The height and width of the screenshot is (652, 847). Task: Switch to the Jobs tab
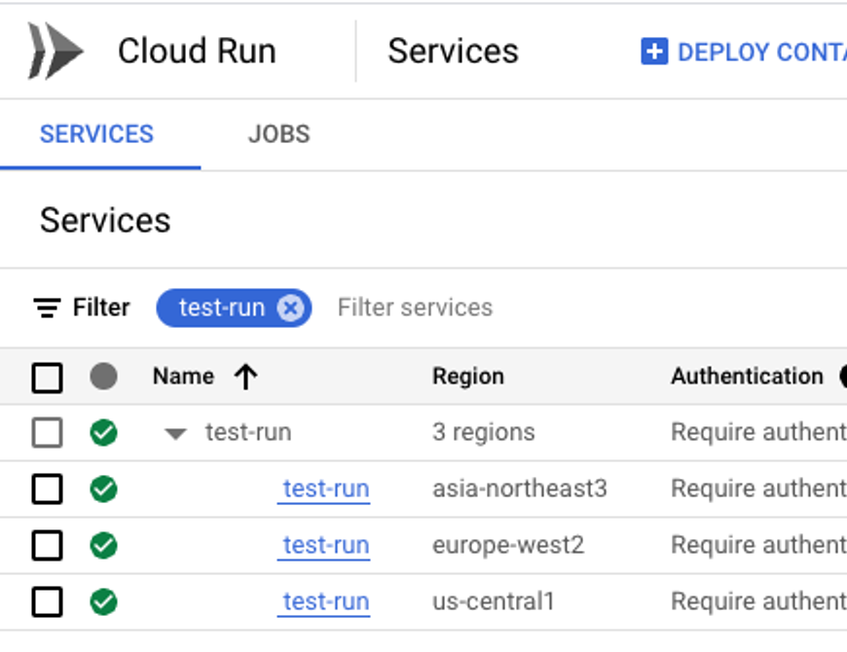click(279, 134)
